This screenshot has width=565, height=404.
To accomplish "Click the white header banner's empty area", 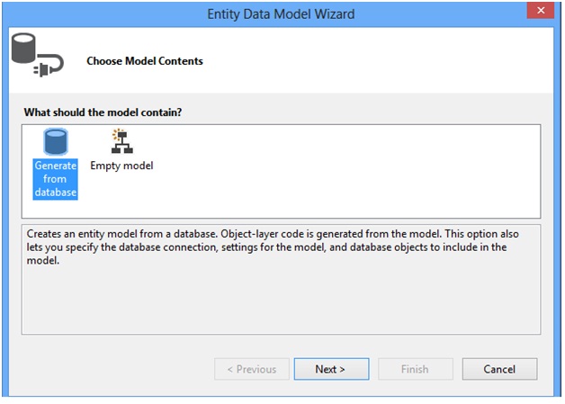I will click(x=378, y=61).
